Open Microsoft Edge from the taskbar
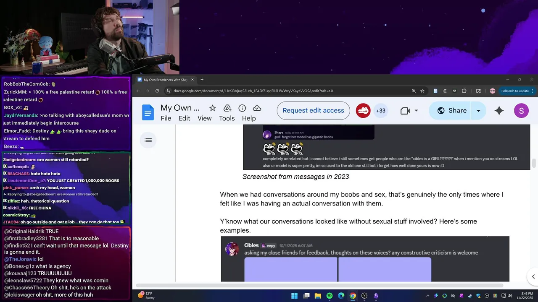The height and width of the screenshot is (302, 538). 341,296
